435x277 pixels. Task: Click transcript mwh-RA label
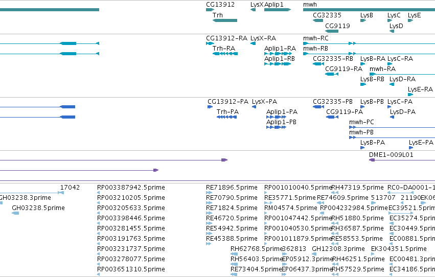(382, 69)
